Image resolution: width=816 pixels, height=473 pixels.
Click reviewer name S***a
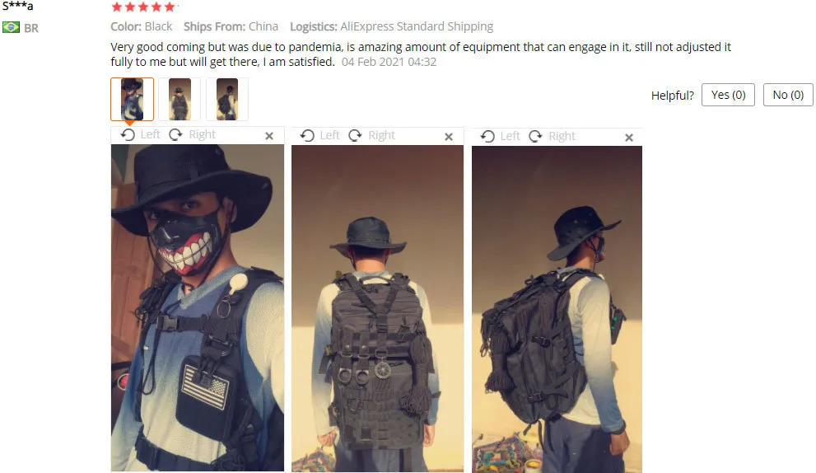[x=17, y=7]
